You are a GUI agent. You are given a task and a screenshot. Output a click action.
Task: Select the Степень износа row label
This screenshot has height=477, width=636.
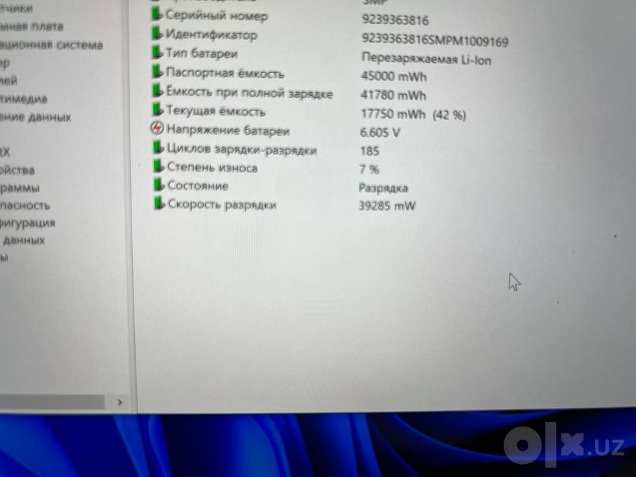pyautogui.click(x=213, y=167)
